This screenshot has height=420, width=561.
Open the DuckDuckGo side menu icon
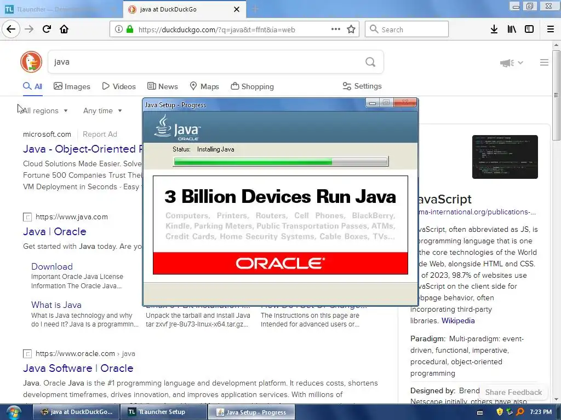pyautogui.click(x=544, y=62)
